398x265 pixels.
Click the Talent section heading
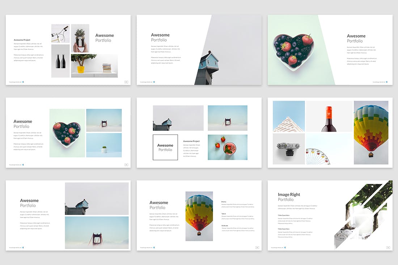[x=224, y=214]
